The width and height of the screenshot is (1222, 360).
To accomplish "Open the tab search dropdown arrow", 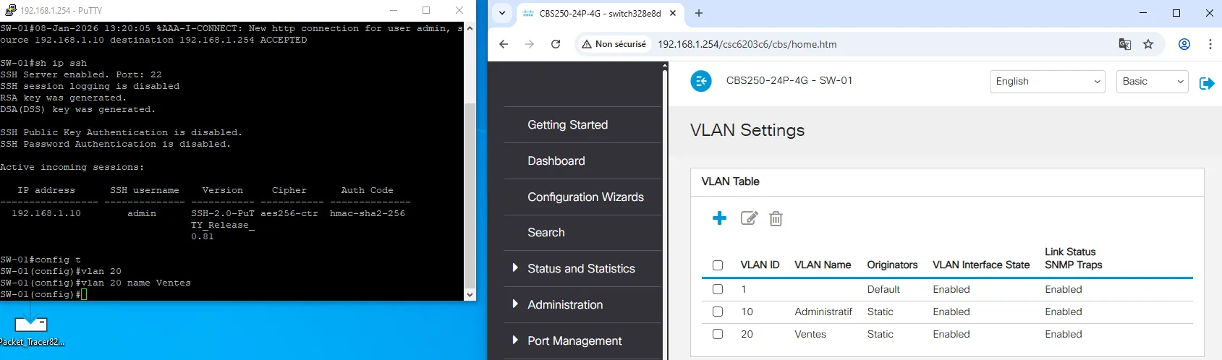I will click(x=502, y=13).
